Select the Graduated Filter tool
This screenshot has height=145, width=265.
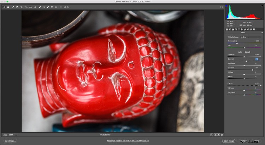pyautogui.click(x=52, y=7)
